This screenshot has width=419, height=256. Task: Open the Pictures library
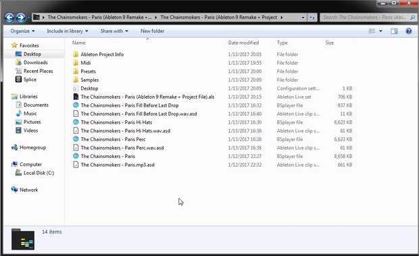28,122
